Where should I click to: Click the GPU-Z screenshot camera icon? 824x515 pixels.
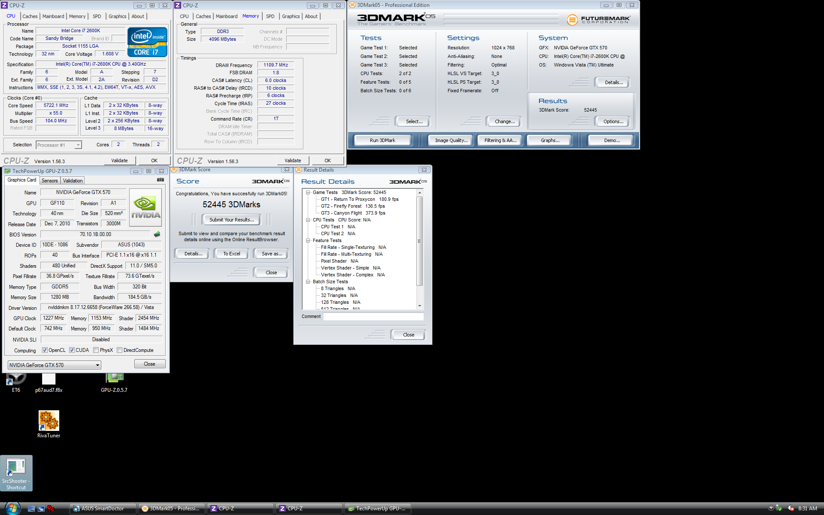point(160,180)
